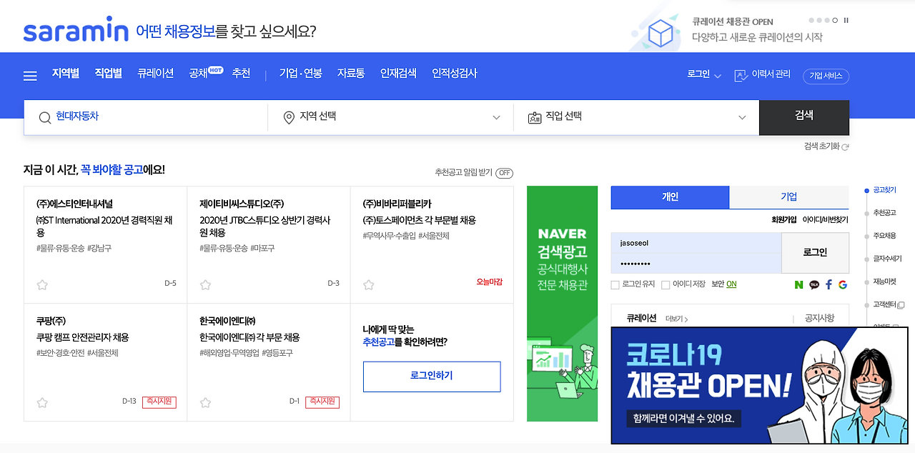This screenshot has height=453, width=915.
Task: Click the job category briefcase icon
Action: [x=535, y=118]
